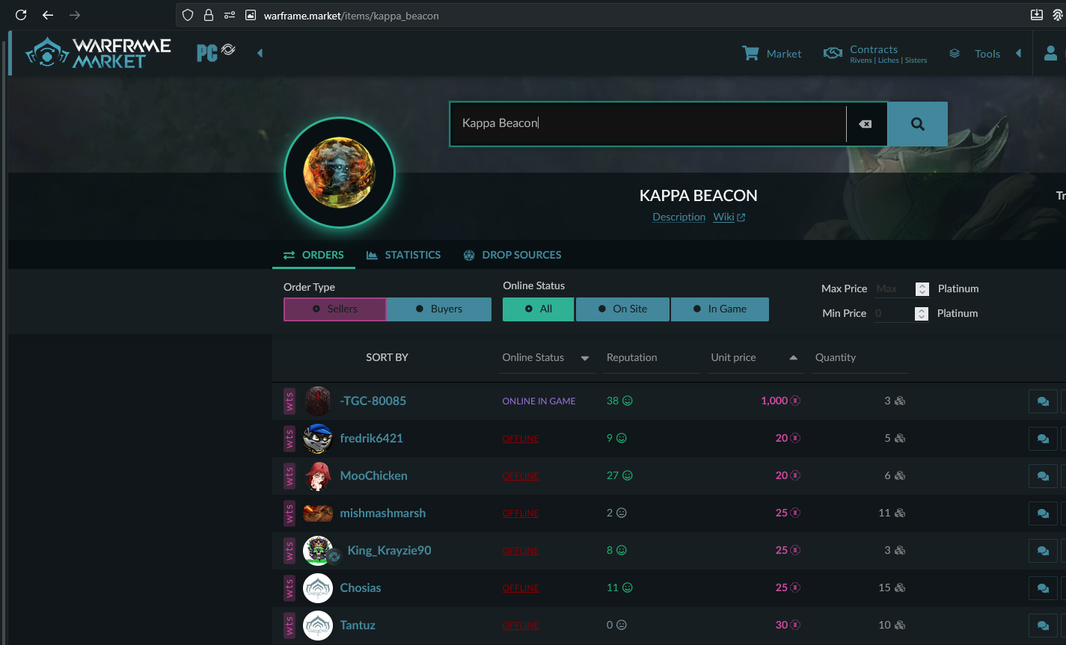This screenshot has height=645, width=1066.
Task: Open the user profile icon
Action: (1051, 53)
